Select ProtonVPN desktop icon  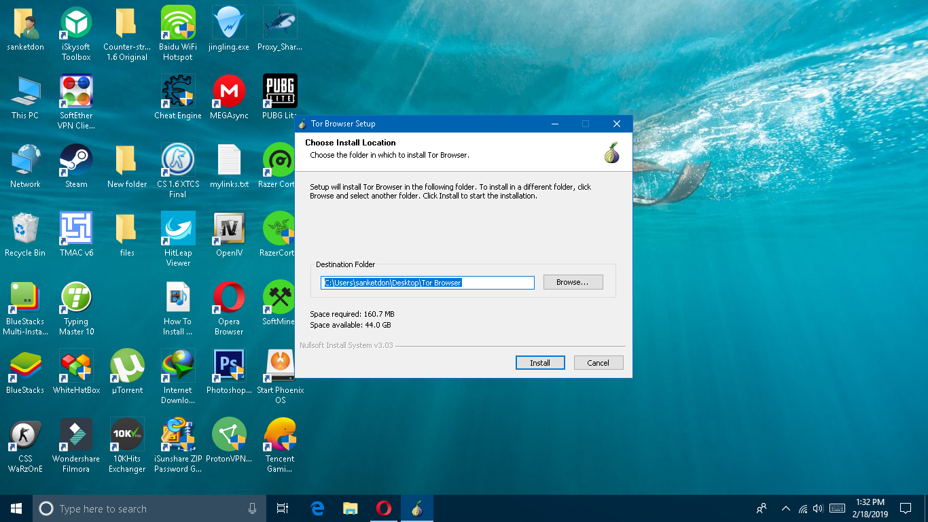coord(229,435)
